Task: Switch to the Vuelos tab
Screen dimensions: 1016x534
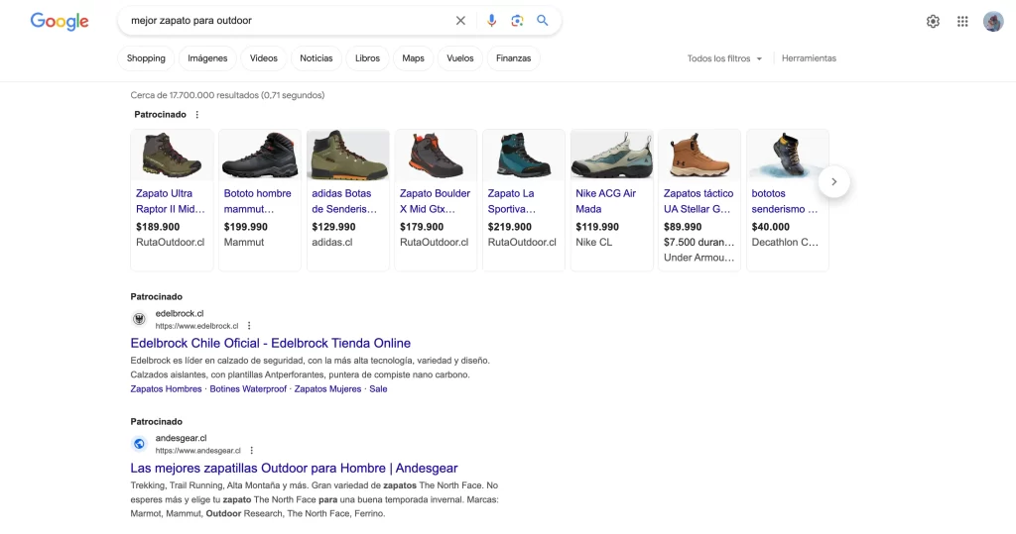Action: (460, 58)
